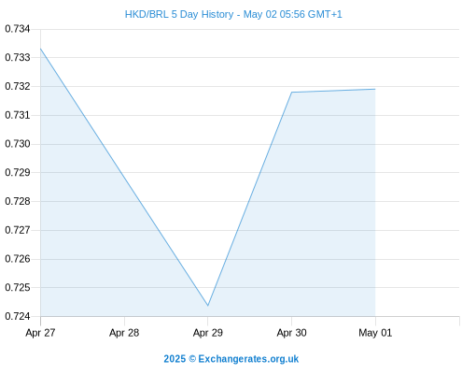The height and width of the screenshot is (374, 462).
Task: Click the HKD/BRL 5 Day History title
Action: pos(233,14)
